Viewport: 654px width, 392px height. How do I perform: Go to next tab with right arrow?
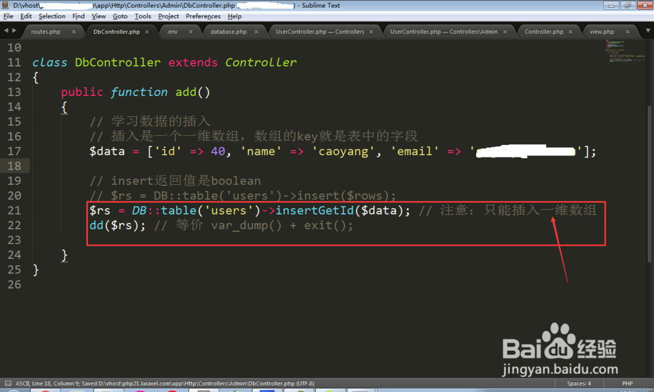pyautogui.click(x=14, y=31)
